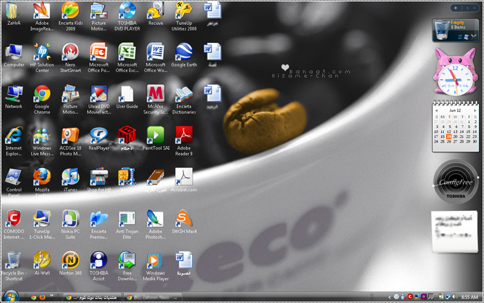Image resolution: width=484 pixels, height=303 pixels.
Task: Launch Recuva shortcut
Action: point(156,11)
